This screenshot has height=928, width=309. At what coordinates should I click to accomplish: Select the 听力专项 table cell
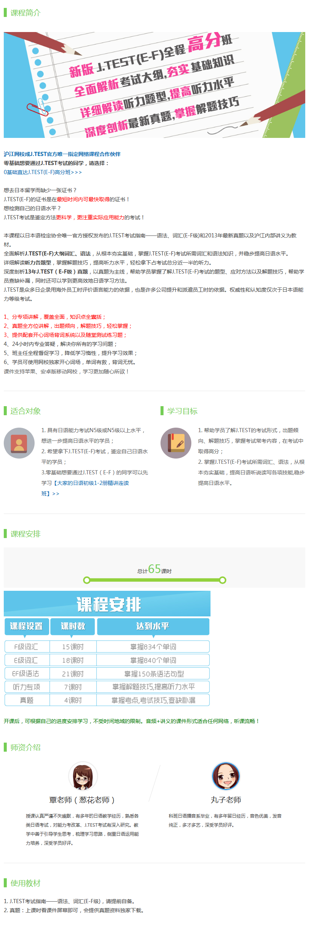pos(27,687)
